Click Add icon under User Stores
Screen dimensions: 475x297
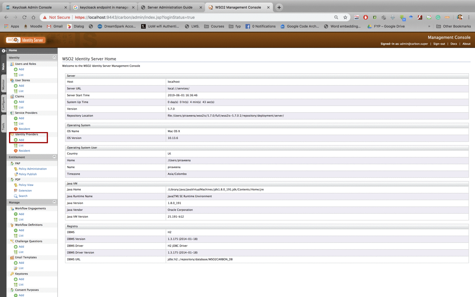pyautogui.click(x=16, y=86)
